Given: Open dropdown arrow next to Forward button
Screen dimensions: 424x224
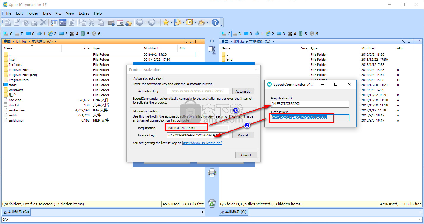Looking at the screenshot, I should tap(158, 22).
